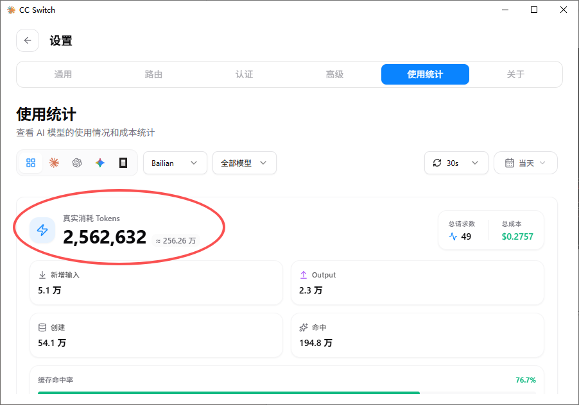Click the lightning bolt Tokens icon
The image size is (579, 405).
pyautogui.click(x=42, y=230)
